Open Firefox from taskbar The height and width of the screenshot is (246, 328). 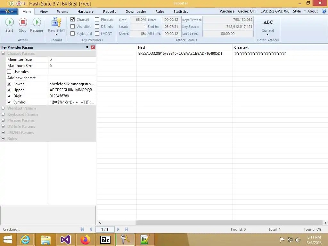tap(85, 240)
